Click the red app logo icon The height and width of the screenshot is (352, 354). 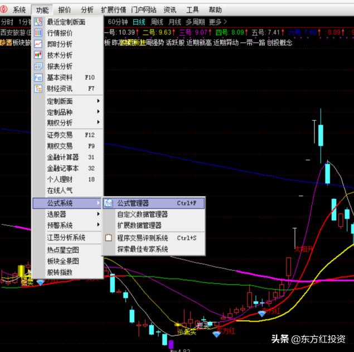[x=3, y=9]
